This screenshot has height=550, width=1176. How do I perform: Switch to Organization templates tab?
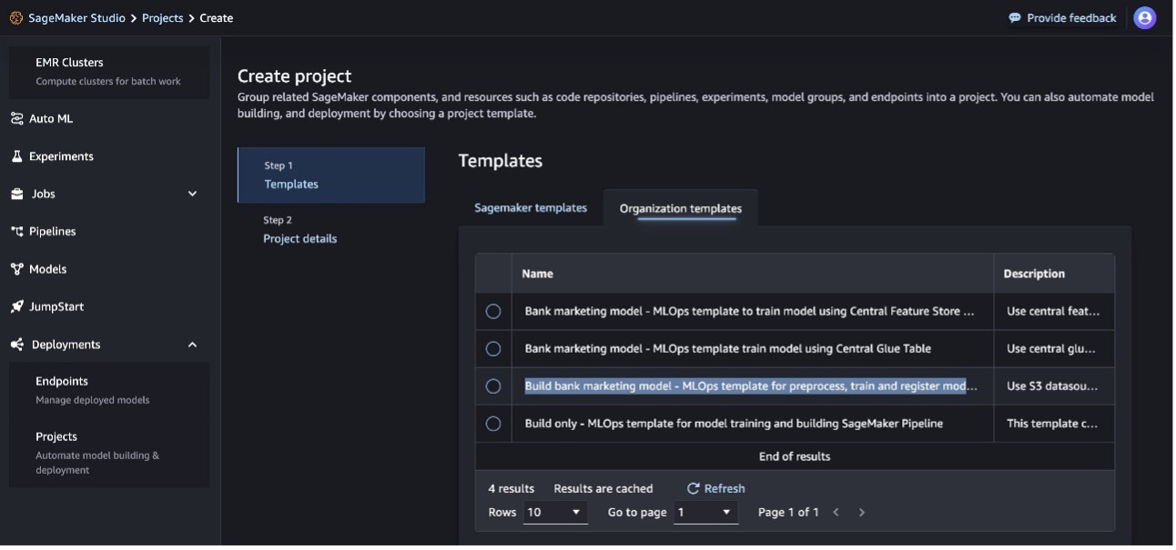[681, 209]
